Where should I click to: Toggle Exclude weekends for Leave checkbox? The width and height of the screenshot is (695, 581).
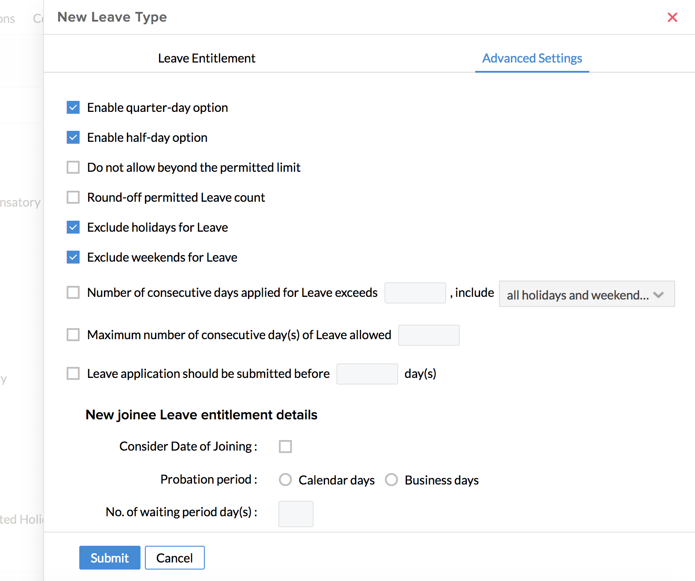[73, 257]
